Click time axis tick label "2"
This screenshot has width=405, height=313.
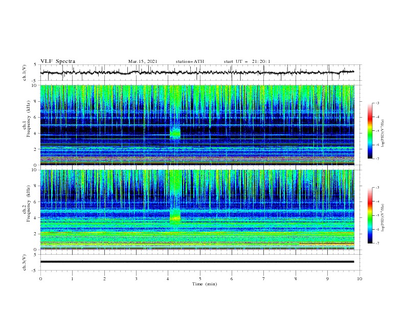tap(104, 279)
